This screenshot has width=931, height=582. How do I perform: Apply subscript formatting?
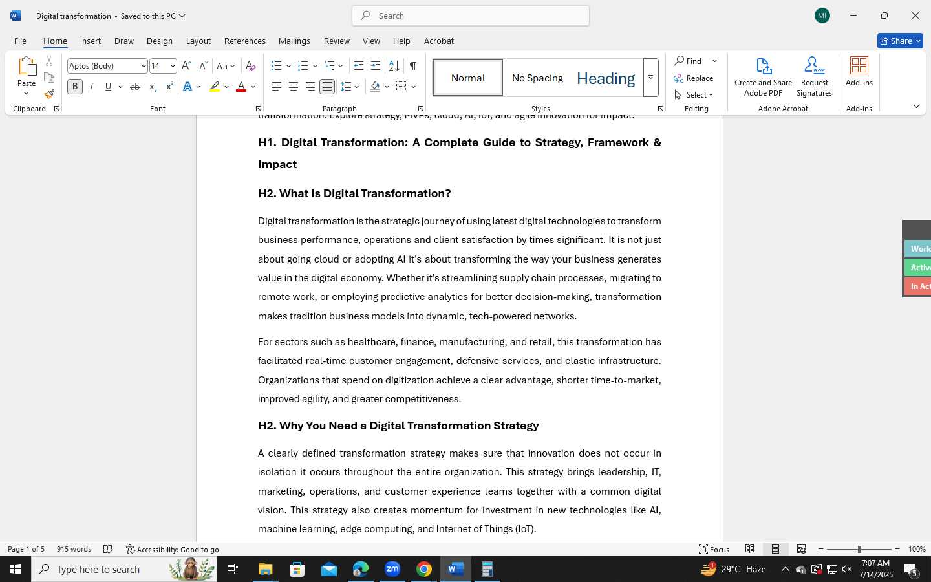click(x=153, y=87)
